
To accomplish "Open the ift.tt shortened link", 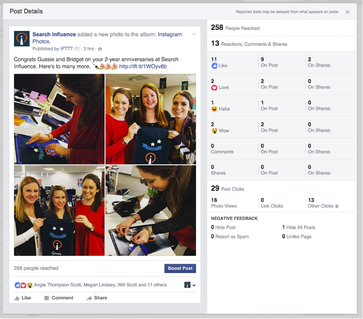I will 143,66.
